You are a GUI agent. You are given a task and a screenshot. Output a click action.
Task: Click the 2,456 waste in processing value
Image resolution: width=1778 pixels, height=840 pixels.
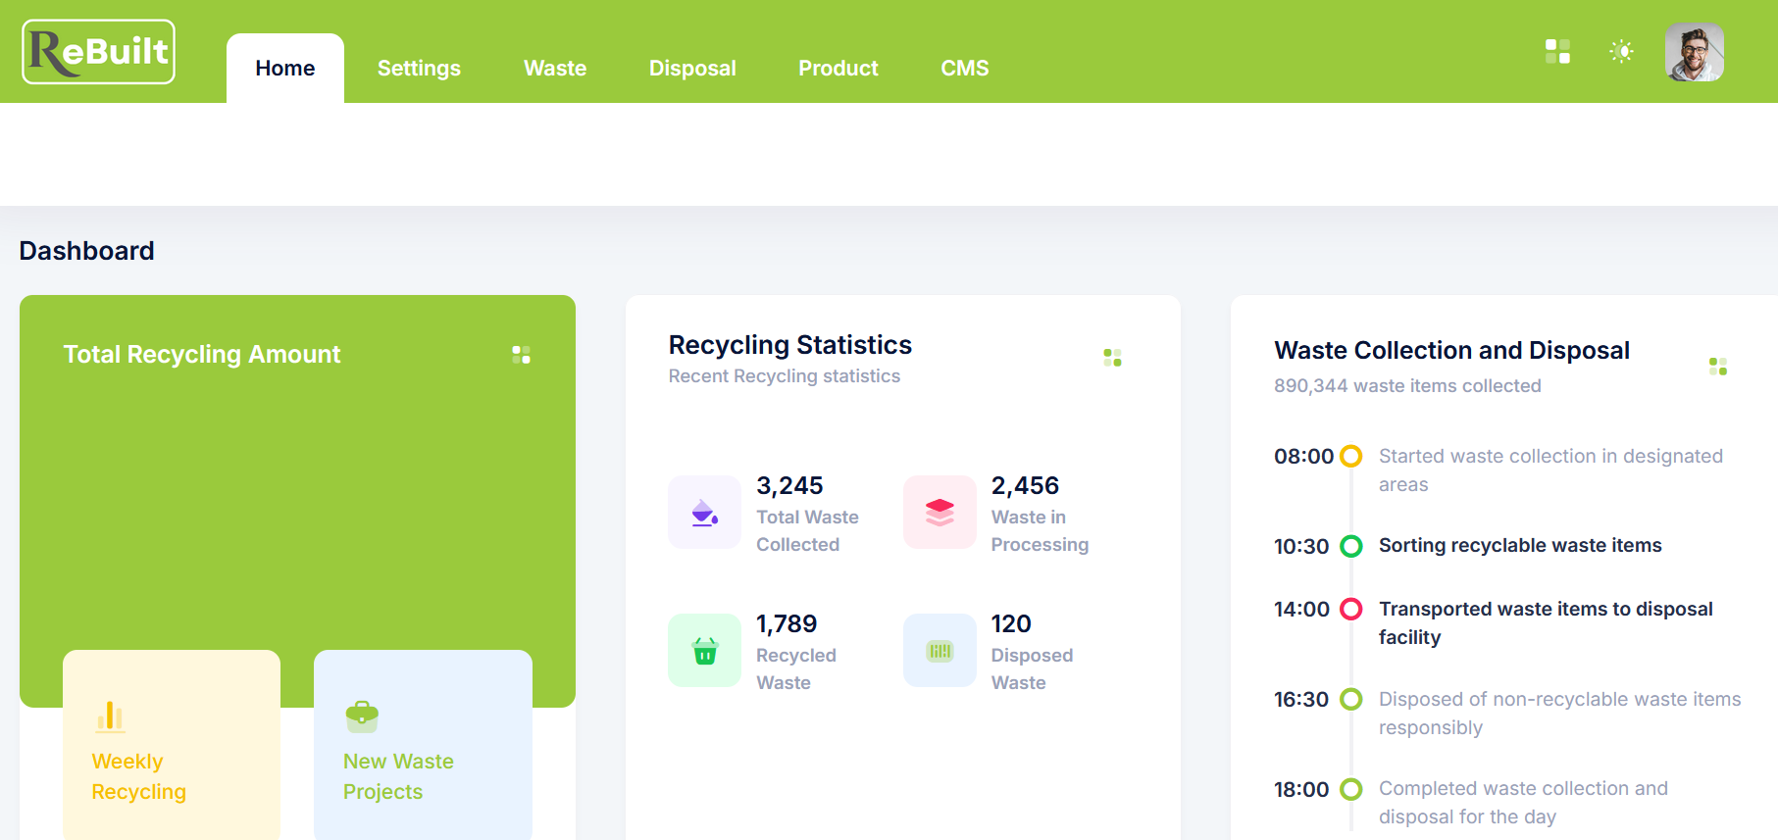1025,485
